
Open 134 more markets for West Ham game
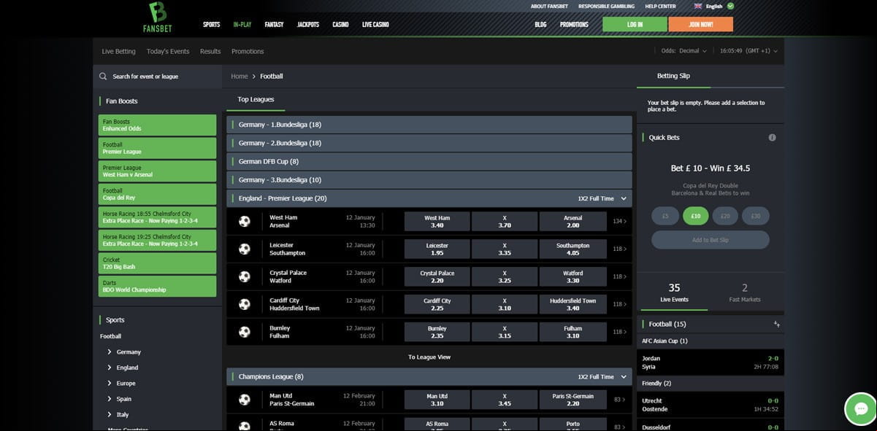(x=619, y=221)
